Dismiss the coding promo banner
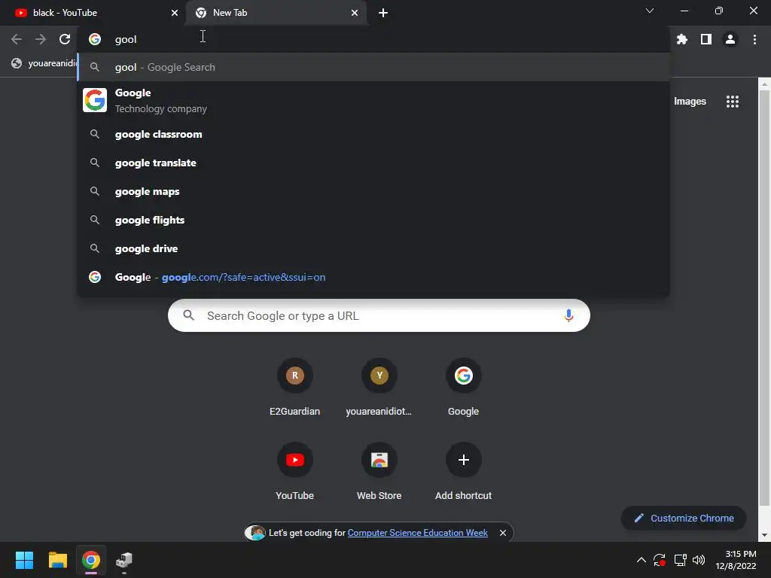The height and width of the screenshot is (578, 771). 502,533
